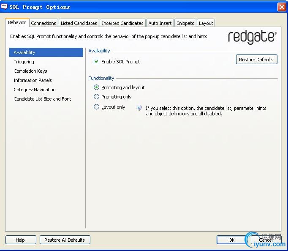The image size is (288, 251).
Task: Switch to the Layout tab
Action: pos(206,23)
